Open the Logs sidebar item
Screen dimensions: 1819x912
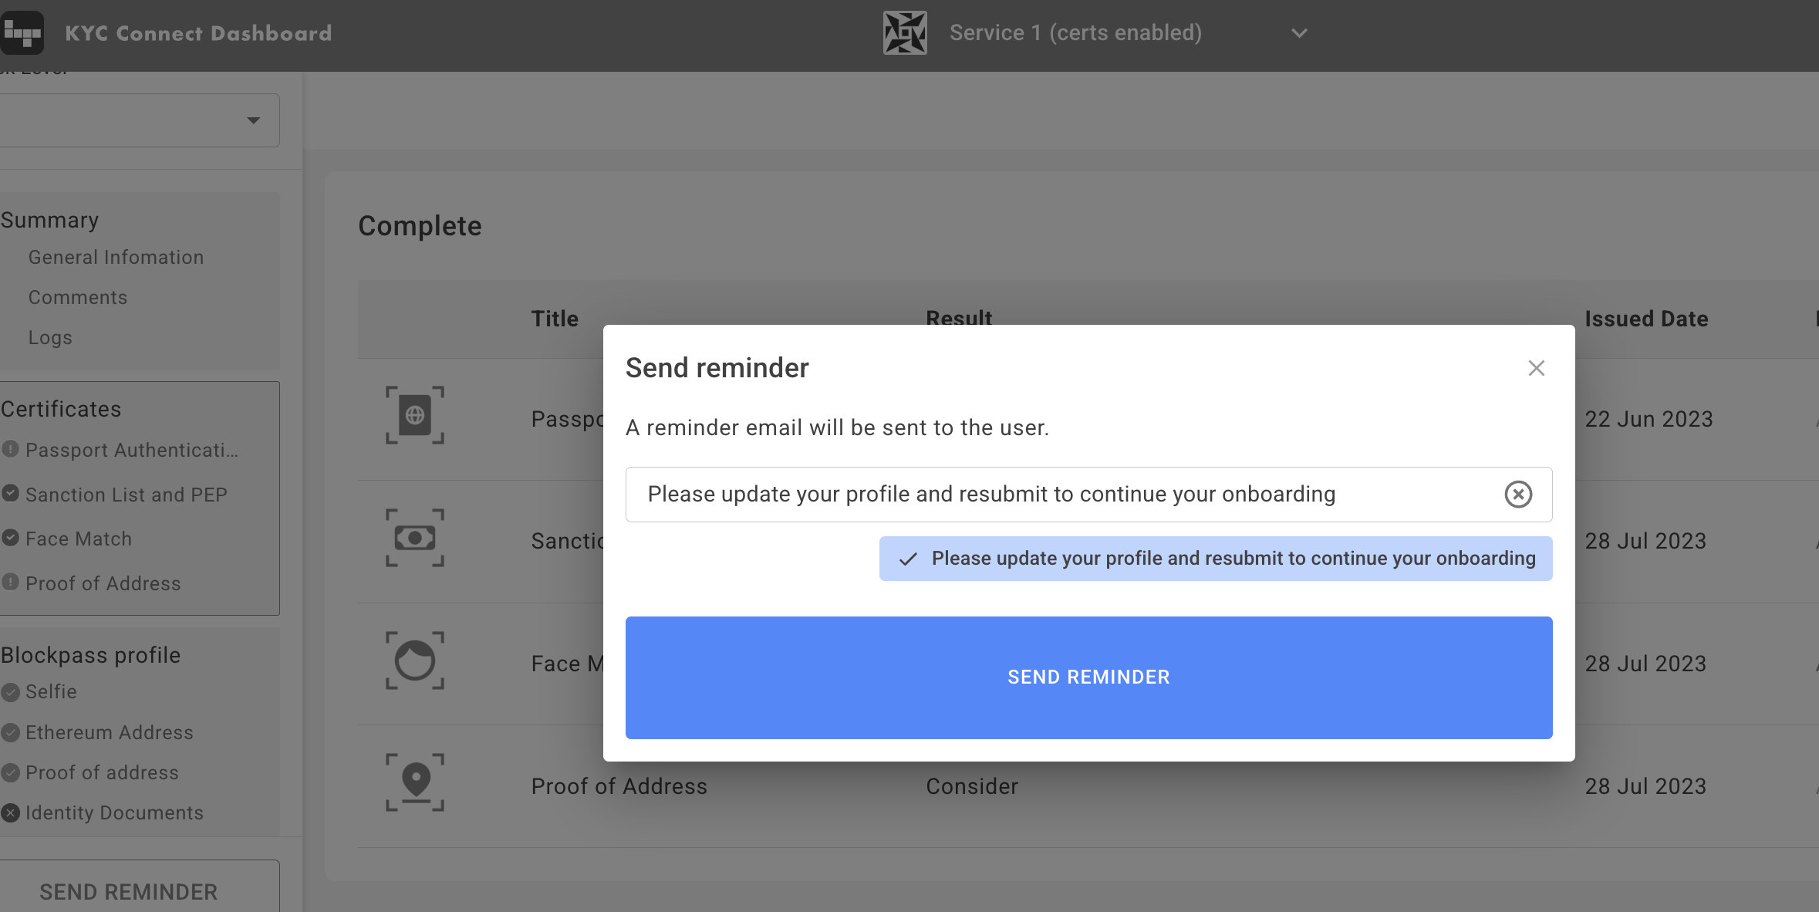coord(50,337)
